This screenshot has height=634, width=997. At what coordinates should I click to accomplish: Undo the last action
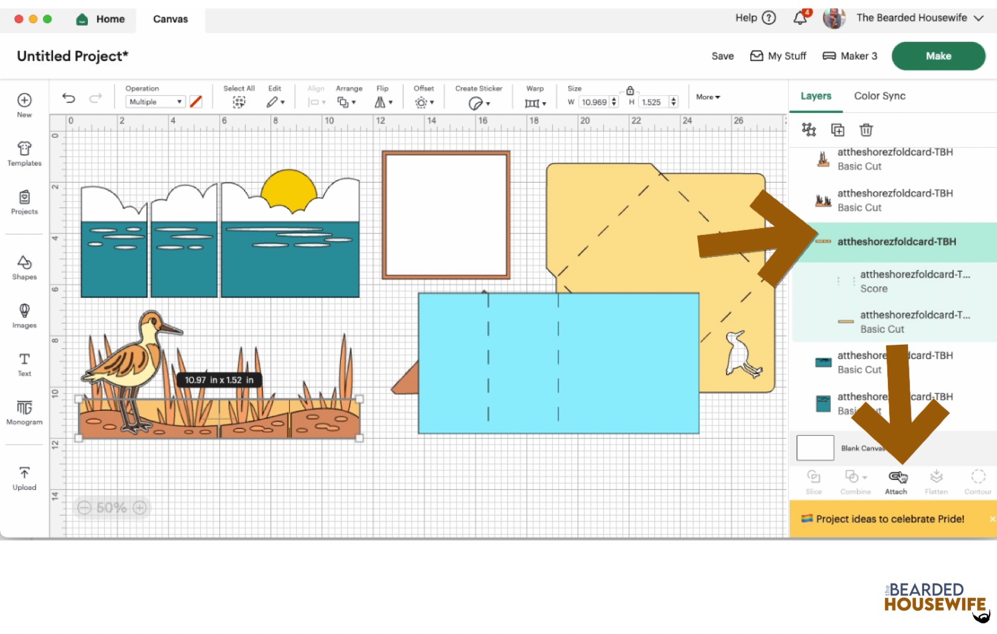[69, 98]
